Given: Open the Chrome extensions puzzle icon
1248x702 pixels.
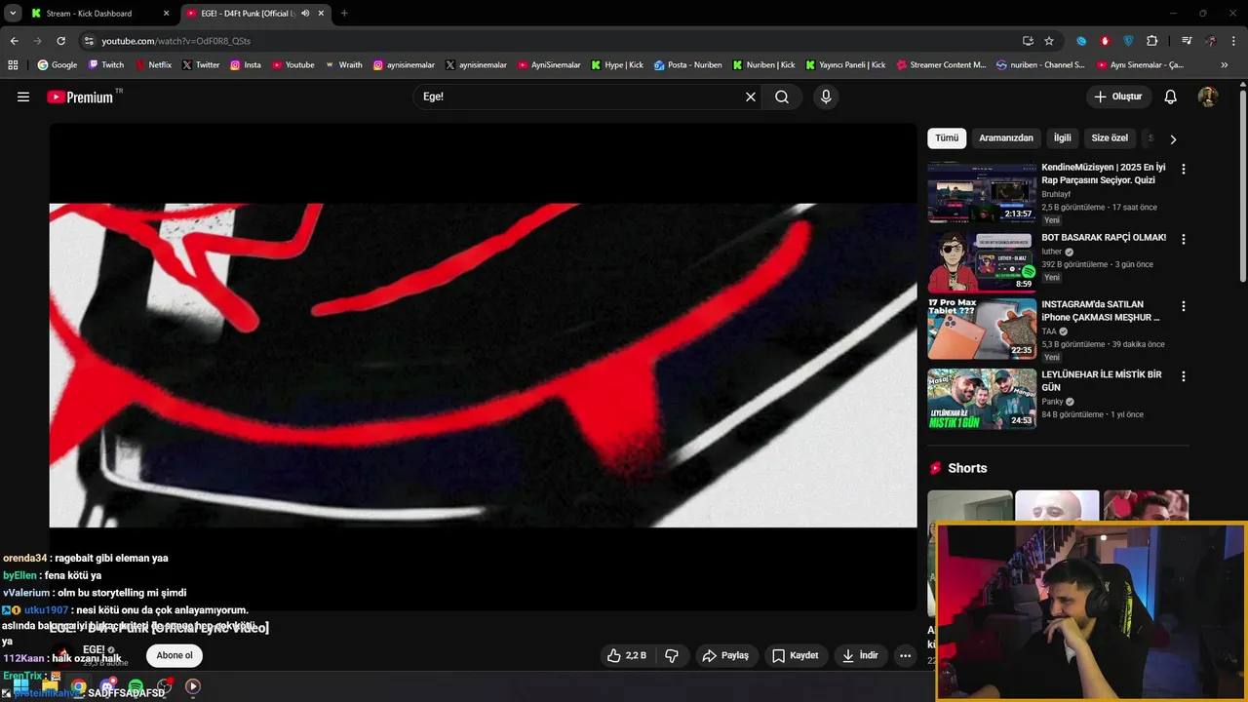Looking at the screenshot, I should (x=1152, y=41).
